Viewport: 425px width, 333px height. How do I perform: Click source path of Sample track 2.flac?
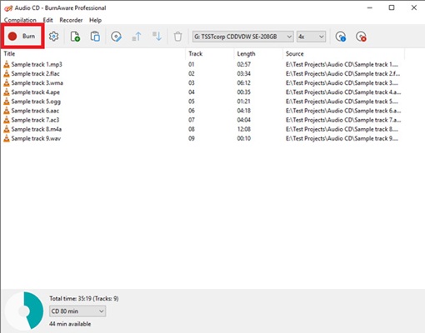342,73
